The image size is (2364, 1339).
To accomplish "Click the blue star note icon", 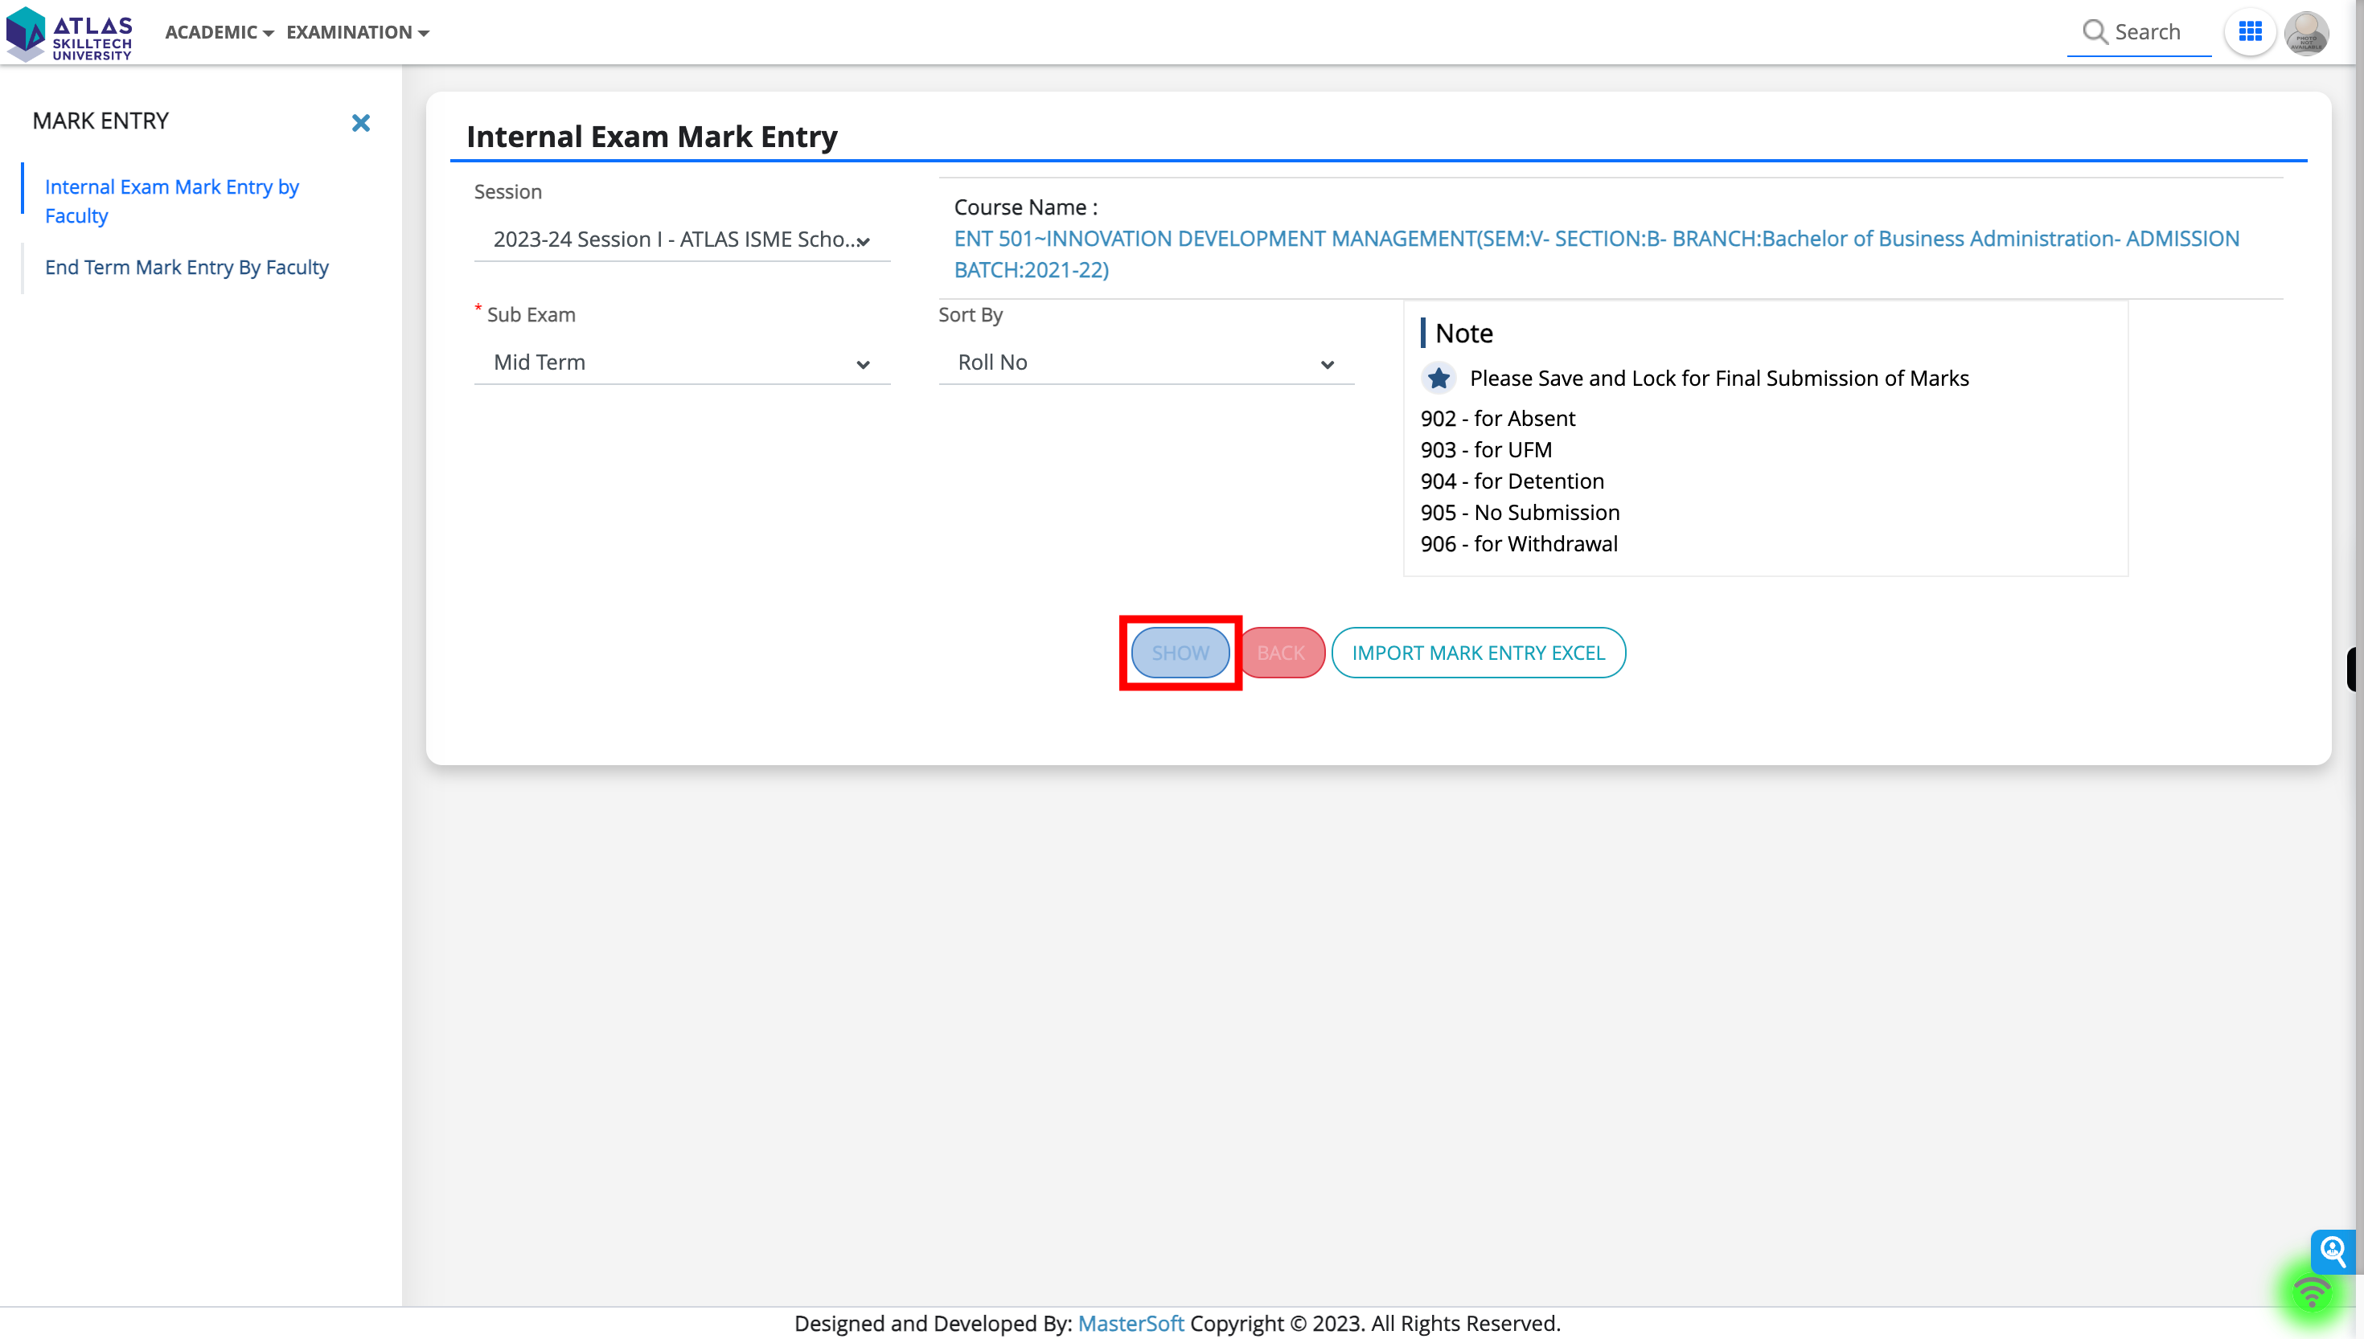I will click(1437, 379).
